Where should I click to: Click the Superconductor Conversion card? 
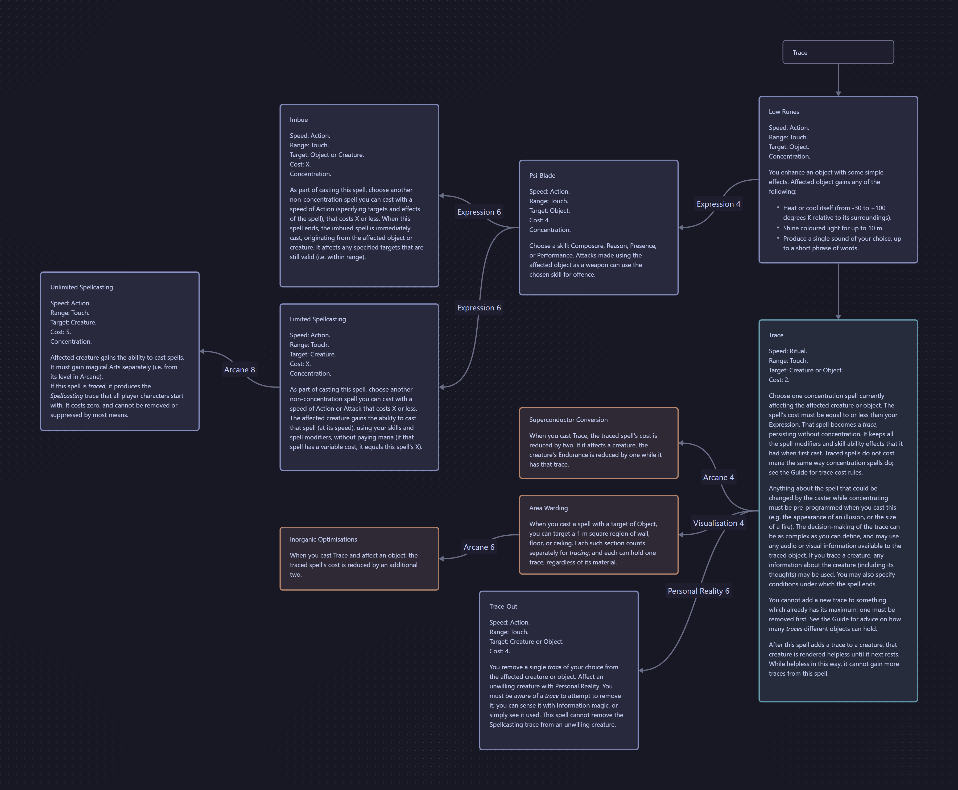point(598,443)
